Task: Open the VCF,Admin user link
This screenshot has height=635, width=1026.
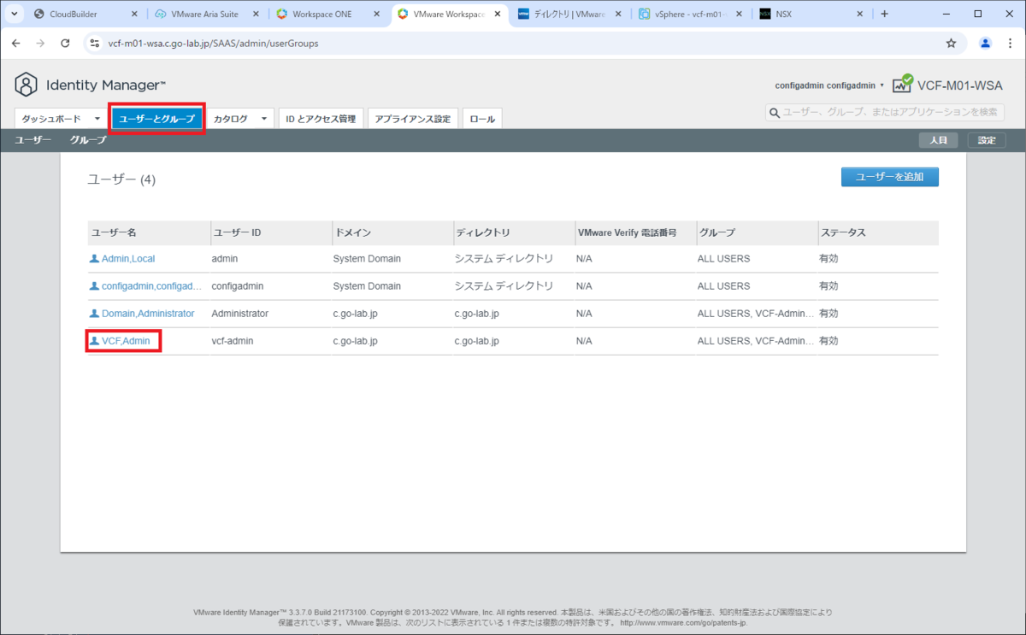Action: [x=126, y=341]
